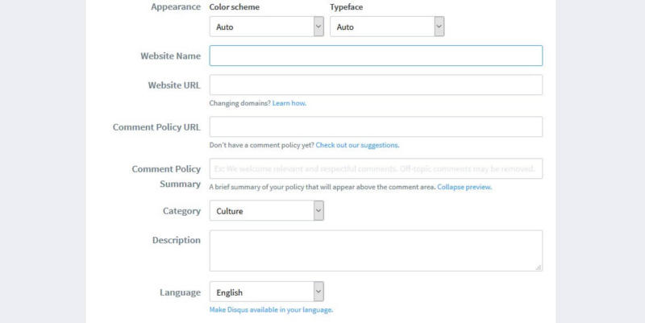Screen dimensions: 645x323
Task: Click the 'Language' field label
Action: [x=179, y=292]
